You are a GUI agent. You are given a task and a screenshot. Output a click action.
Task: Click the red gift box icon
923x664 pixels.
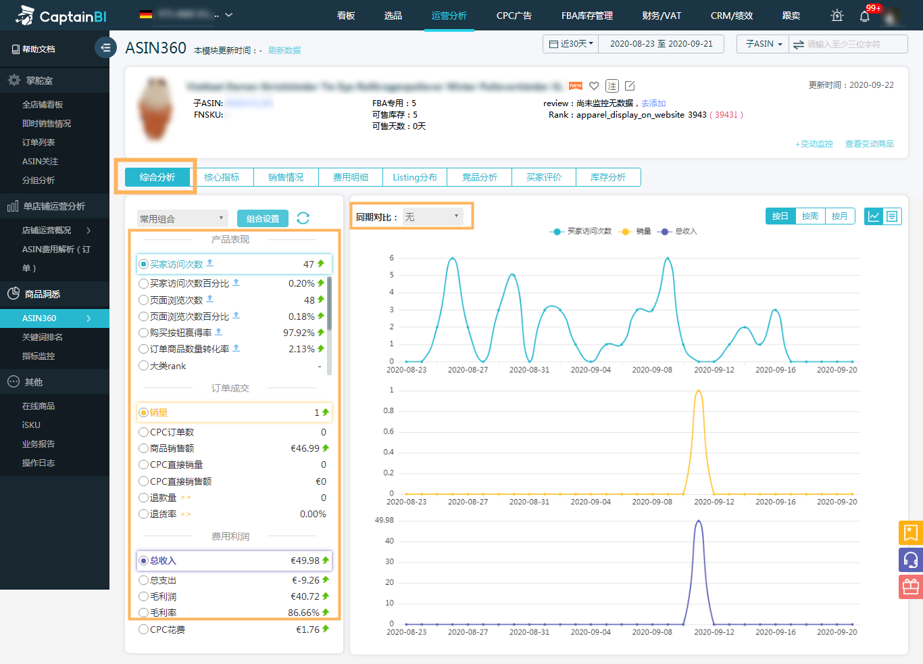tap(911, 587)
